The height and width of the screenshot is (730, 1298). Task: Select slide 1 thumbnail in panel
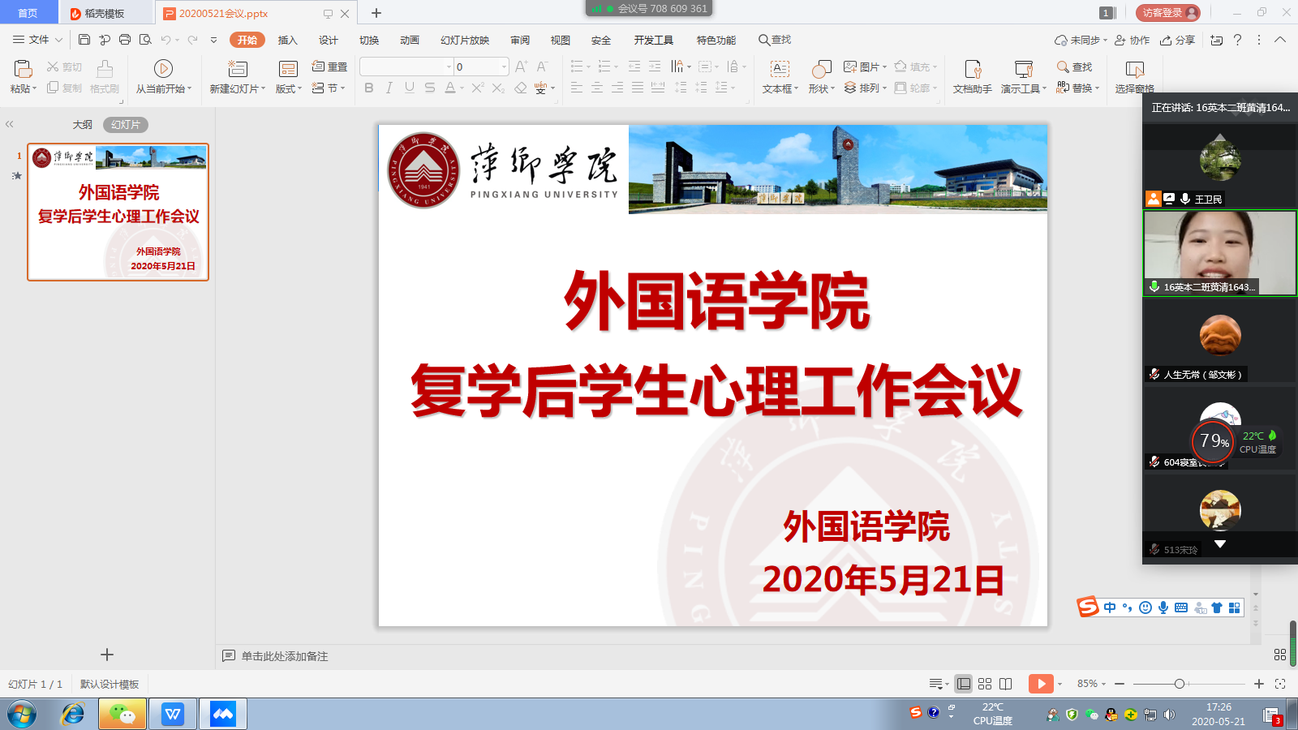[118, 213]
